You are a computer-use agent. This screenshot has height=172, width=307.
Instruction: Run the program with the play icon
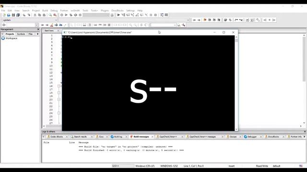66,15
